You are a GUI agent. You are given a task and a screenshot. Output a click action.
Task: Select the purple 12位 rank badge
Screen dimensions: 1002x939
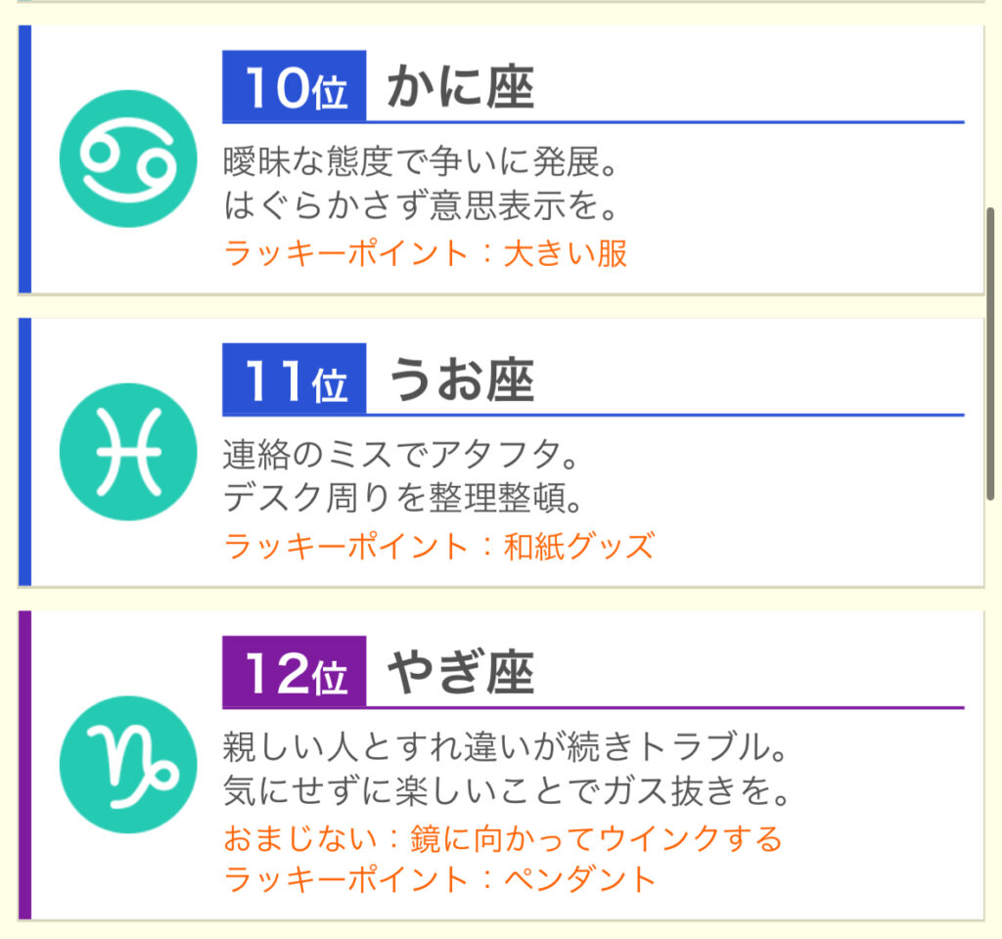[x=294, y=672]
